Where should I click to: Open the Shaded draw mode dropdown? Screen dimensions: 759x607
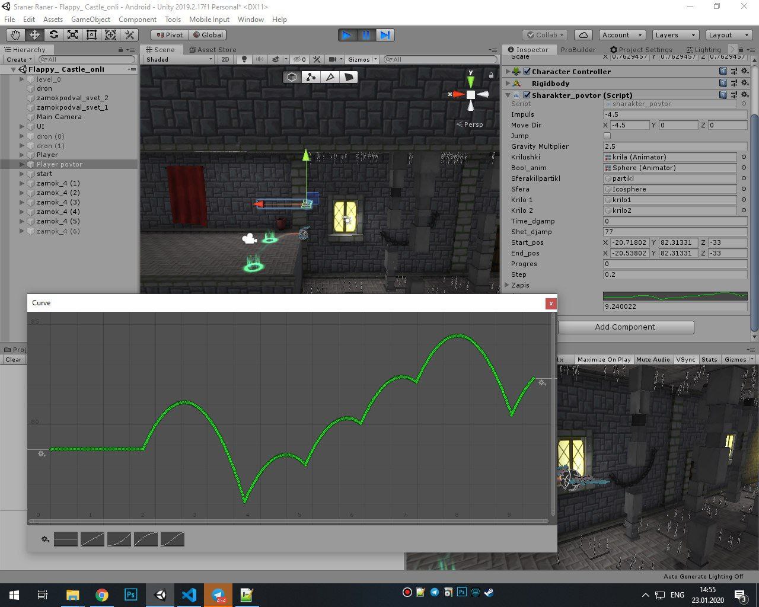click(179, 59)
